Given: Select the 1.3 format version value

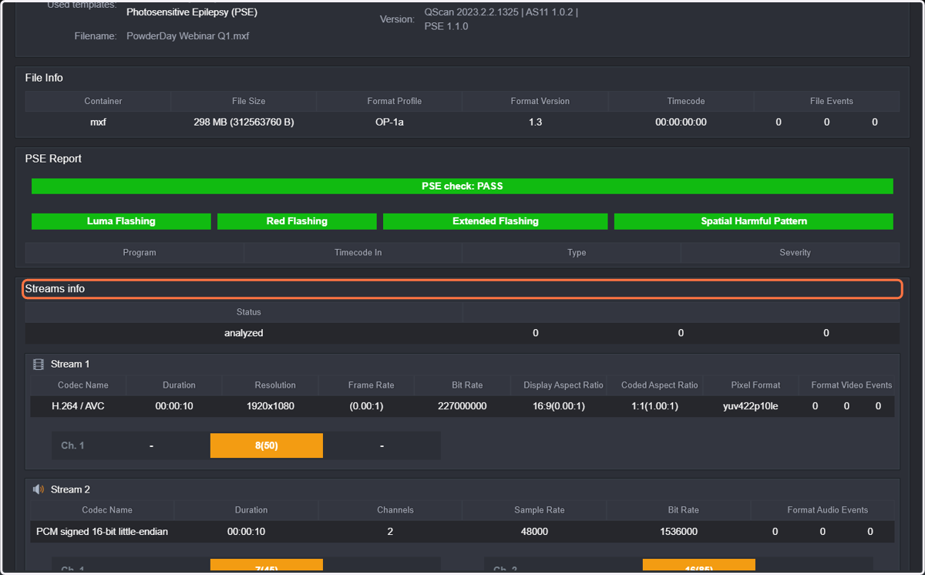Looking at the screenshot, I should [536, 122].
